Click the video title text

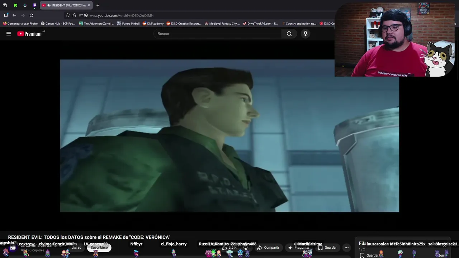[x=89, y=237]
